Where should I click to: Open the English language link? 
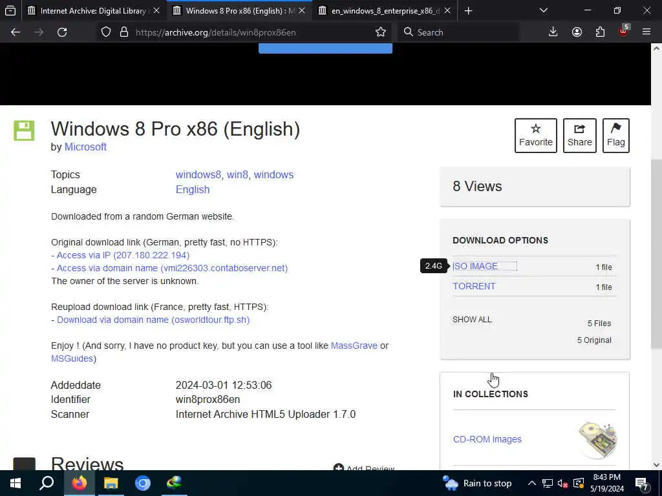(193, 190)
